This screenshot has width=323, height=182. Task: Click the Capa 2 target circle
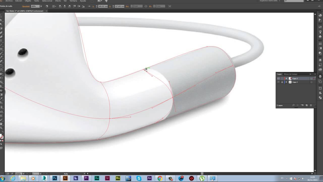311,79
